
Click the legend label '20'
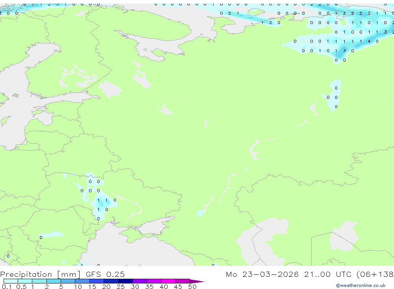tap(106, 287)
